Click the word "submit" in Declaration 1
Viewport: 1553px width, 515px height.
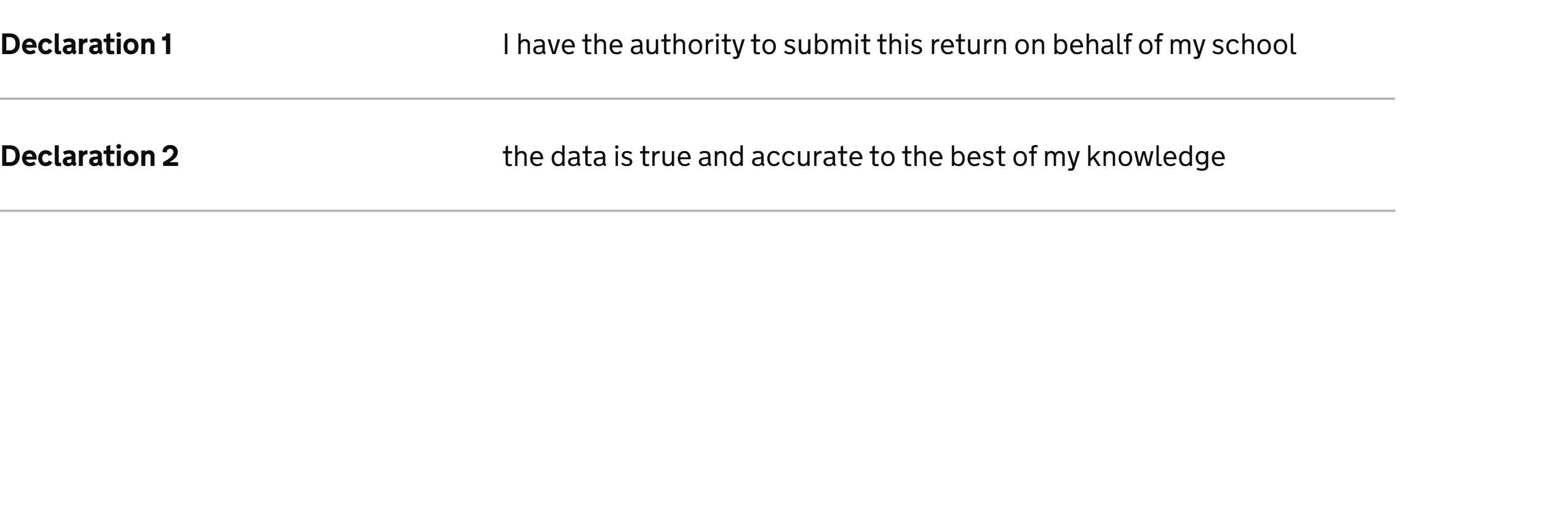pyautogui.click(x=826, y=45)
